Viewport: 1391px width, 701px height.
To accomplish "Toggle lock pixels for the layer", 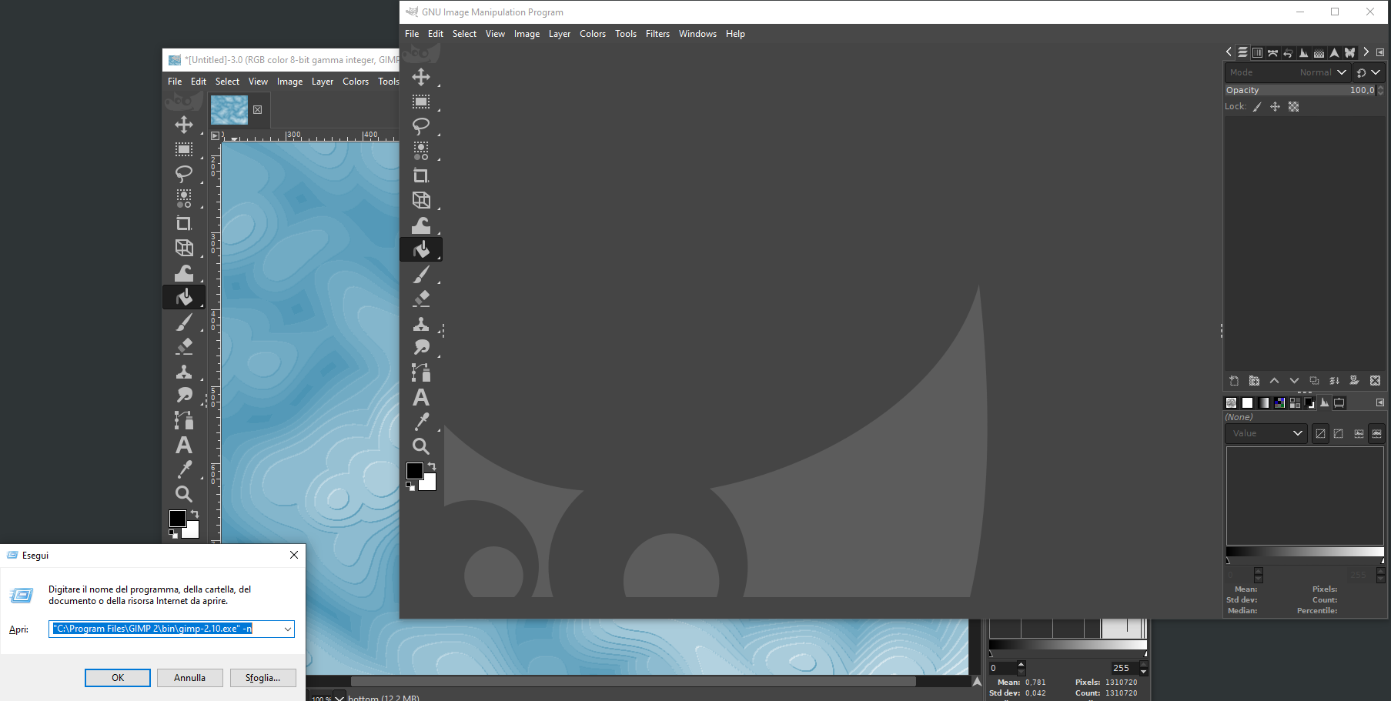I will 1257,107.
